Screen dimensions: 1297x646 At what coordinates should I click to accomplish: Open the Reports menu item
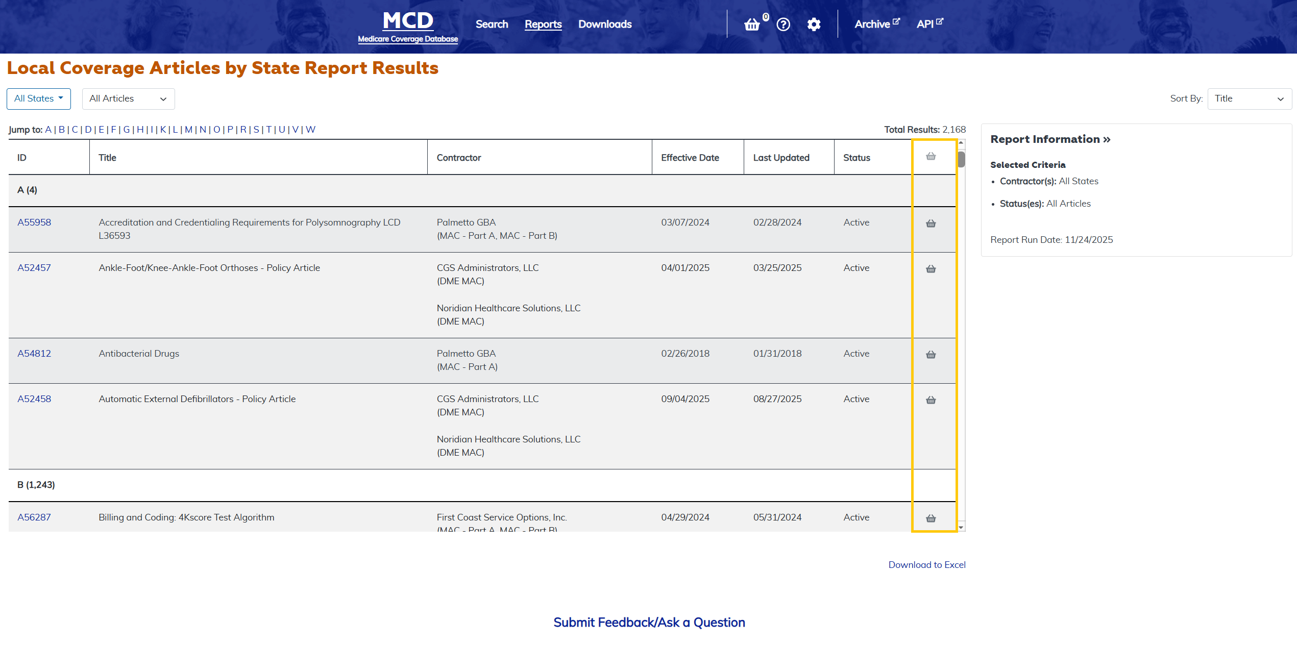click(x=543, y=24)
